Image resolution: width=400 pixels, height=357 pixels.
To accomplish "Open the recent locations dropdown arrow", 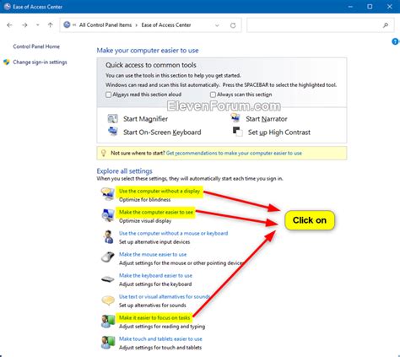I will [38, 25].
